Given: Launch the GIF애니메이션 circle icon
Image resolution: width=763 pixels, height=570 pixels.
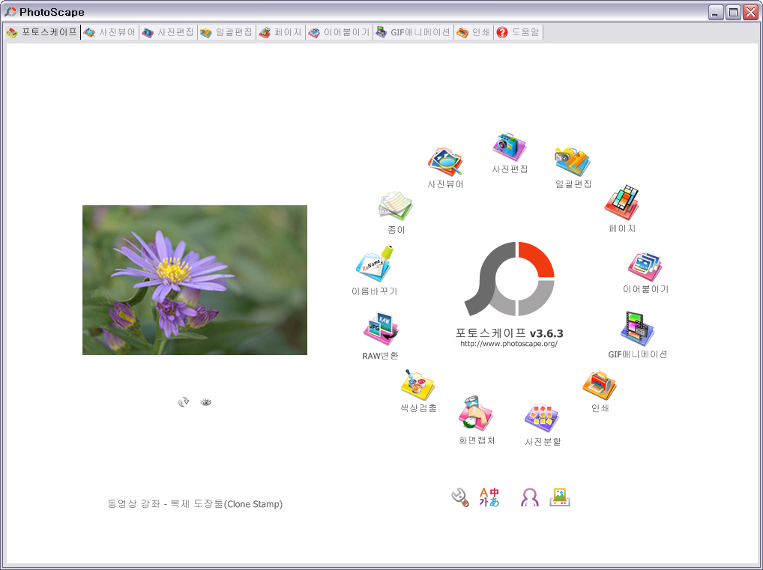Looking at the screenshot, I should 637,330.
